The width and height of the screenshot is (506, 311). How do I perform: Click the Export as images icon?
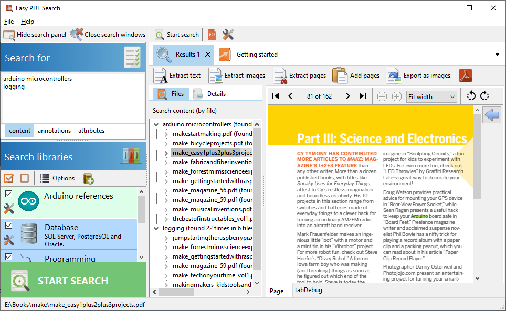point(394,76)
